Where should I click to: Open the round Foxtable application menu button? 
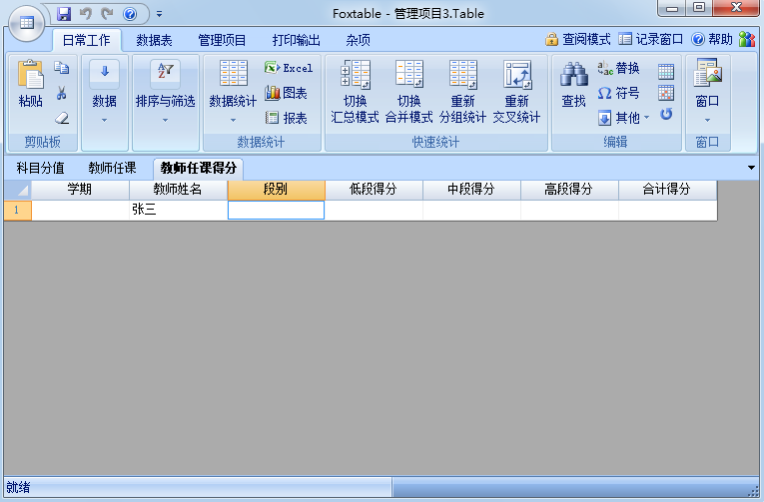[27, 23]
